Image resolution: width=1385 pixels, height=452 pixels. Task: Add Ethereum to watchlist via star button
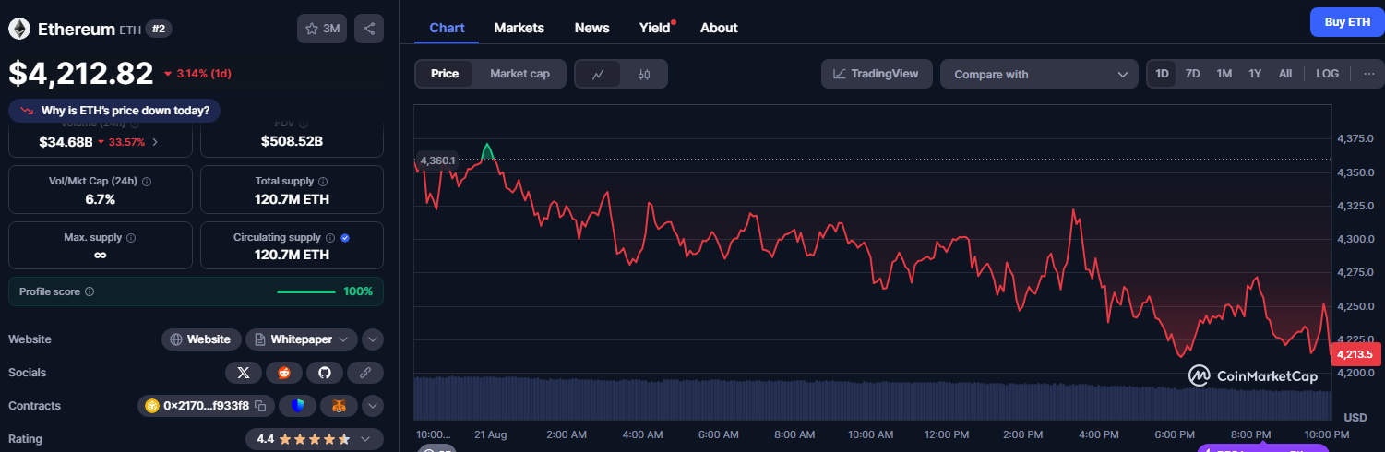(321, 29)
